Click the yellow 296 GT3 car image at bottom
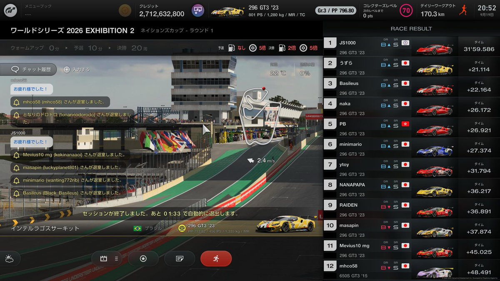The image size is (500, 281). (x=286, y=224)
